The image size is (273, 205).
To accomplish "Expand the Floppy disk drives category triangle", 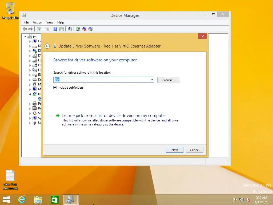I will (30, 61).
